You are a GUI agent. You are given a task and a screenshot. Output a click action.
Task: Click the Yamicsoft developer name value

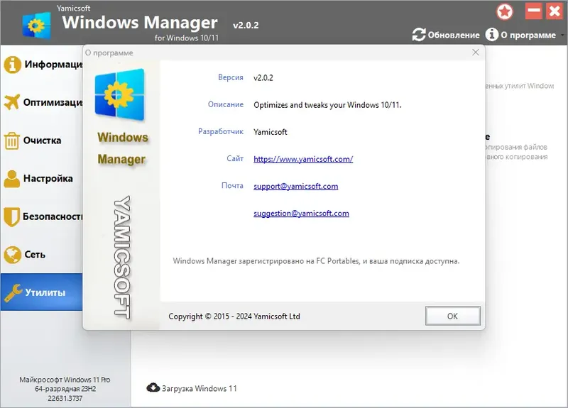pos(271,132)
